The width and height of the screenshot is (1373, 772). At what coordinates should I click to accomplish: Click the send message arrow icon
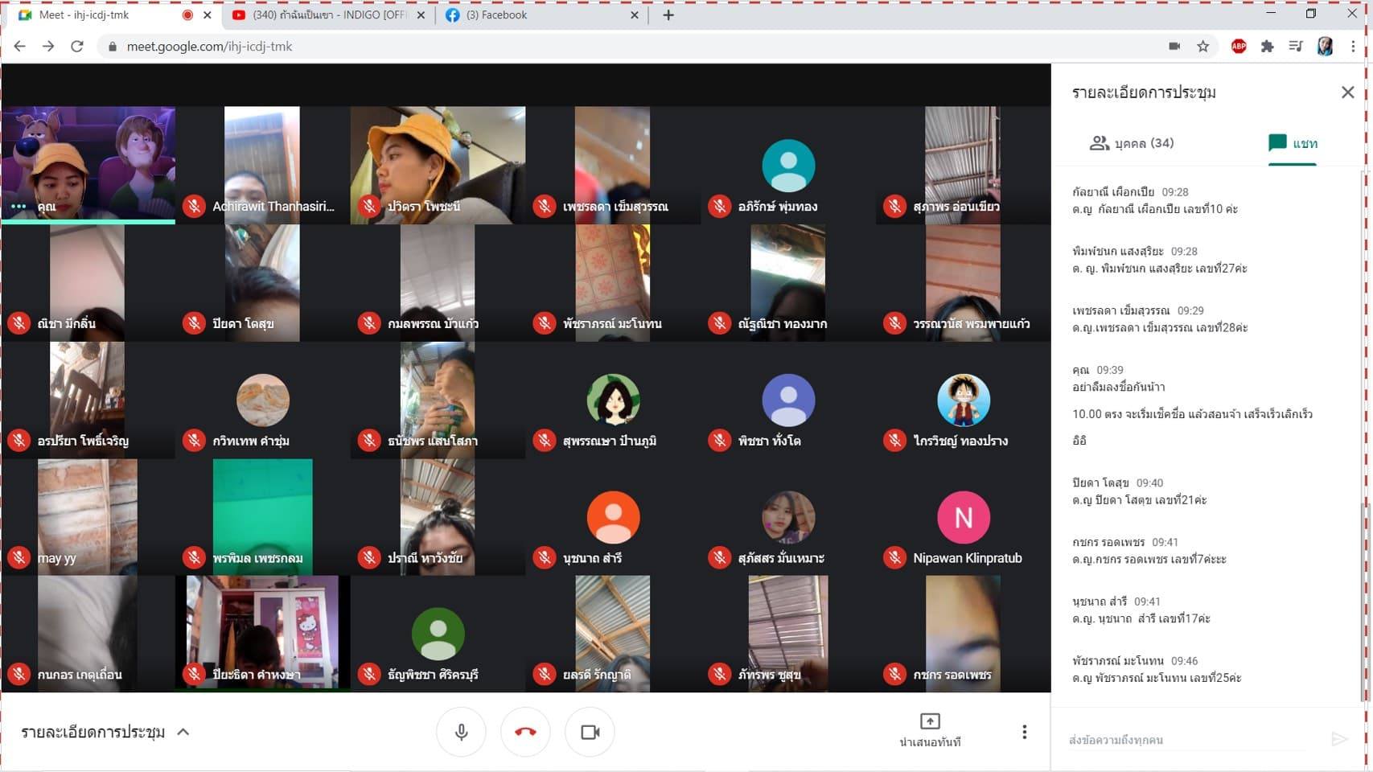tap(1339, 739)
